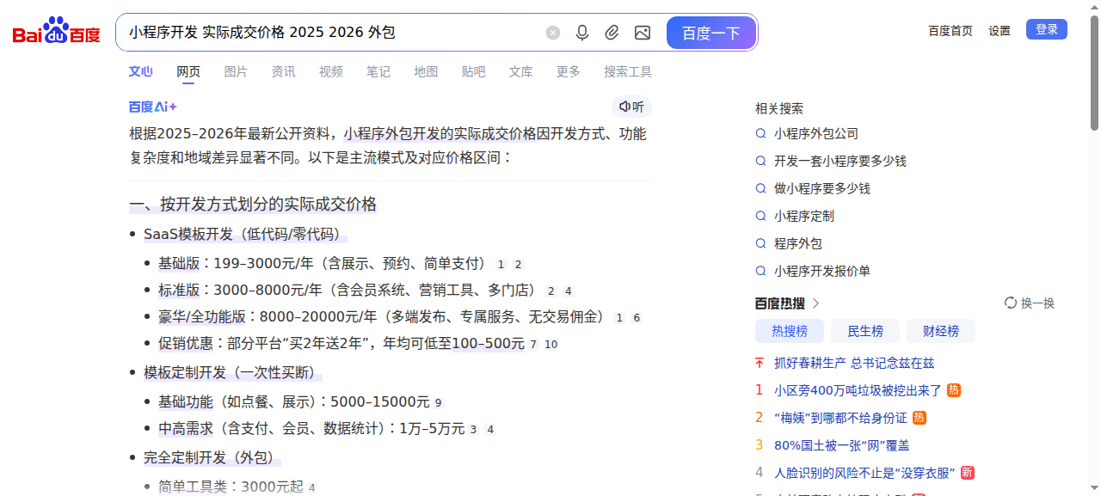
Task: Refresh hot list with 换一换
Action: pyautogui.click(x=1030, y=303)
